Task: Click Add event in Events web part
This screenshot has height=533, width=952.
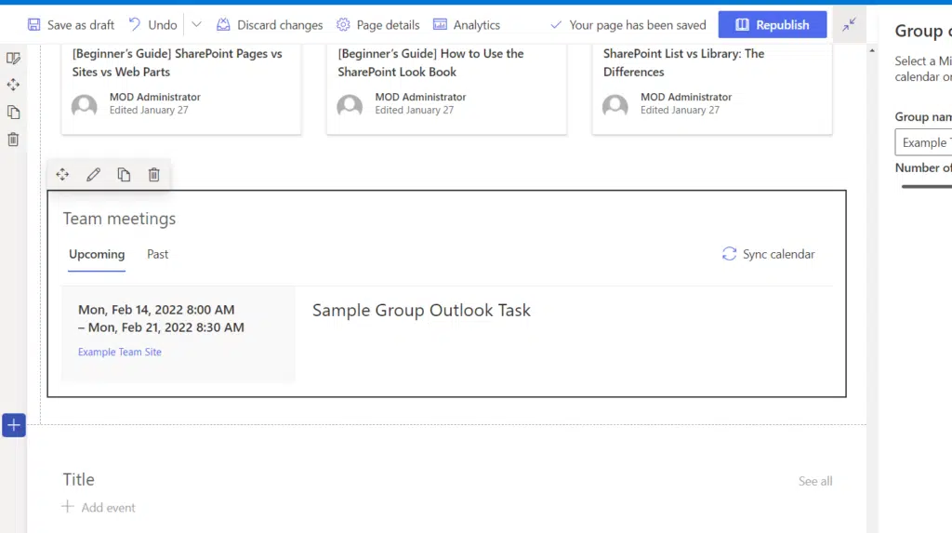Action: [99, 508]
